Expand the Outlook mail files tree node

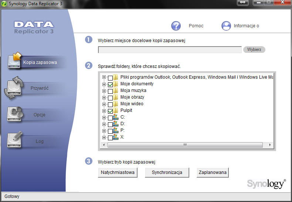tap(104, 77)
